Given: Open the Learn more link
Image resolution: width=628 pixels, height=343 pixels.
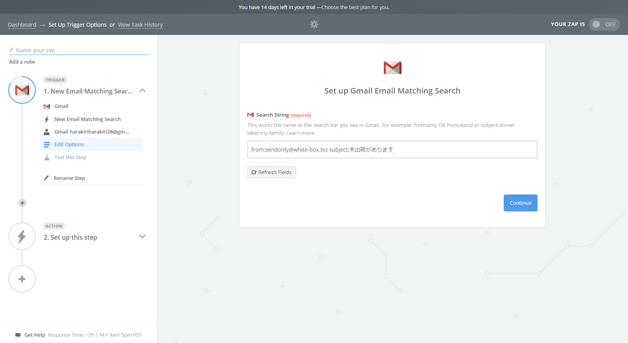Looking at the screenshot, I should [300, 133].
